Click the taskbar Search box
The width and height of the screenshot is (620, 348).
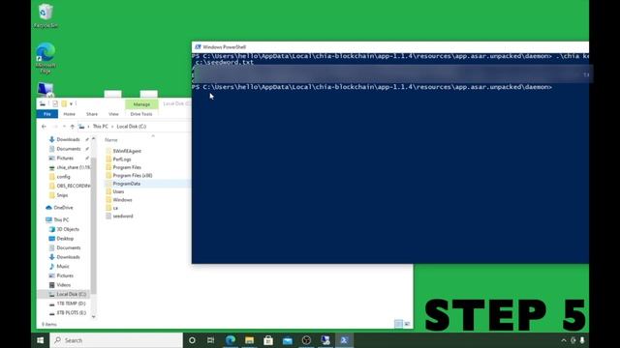tap(116, 340)
